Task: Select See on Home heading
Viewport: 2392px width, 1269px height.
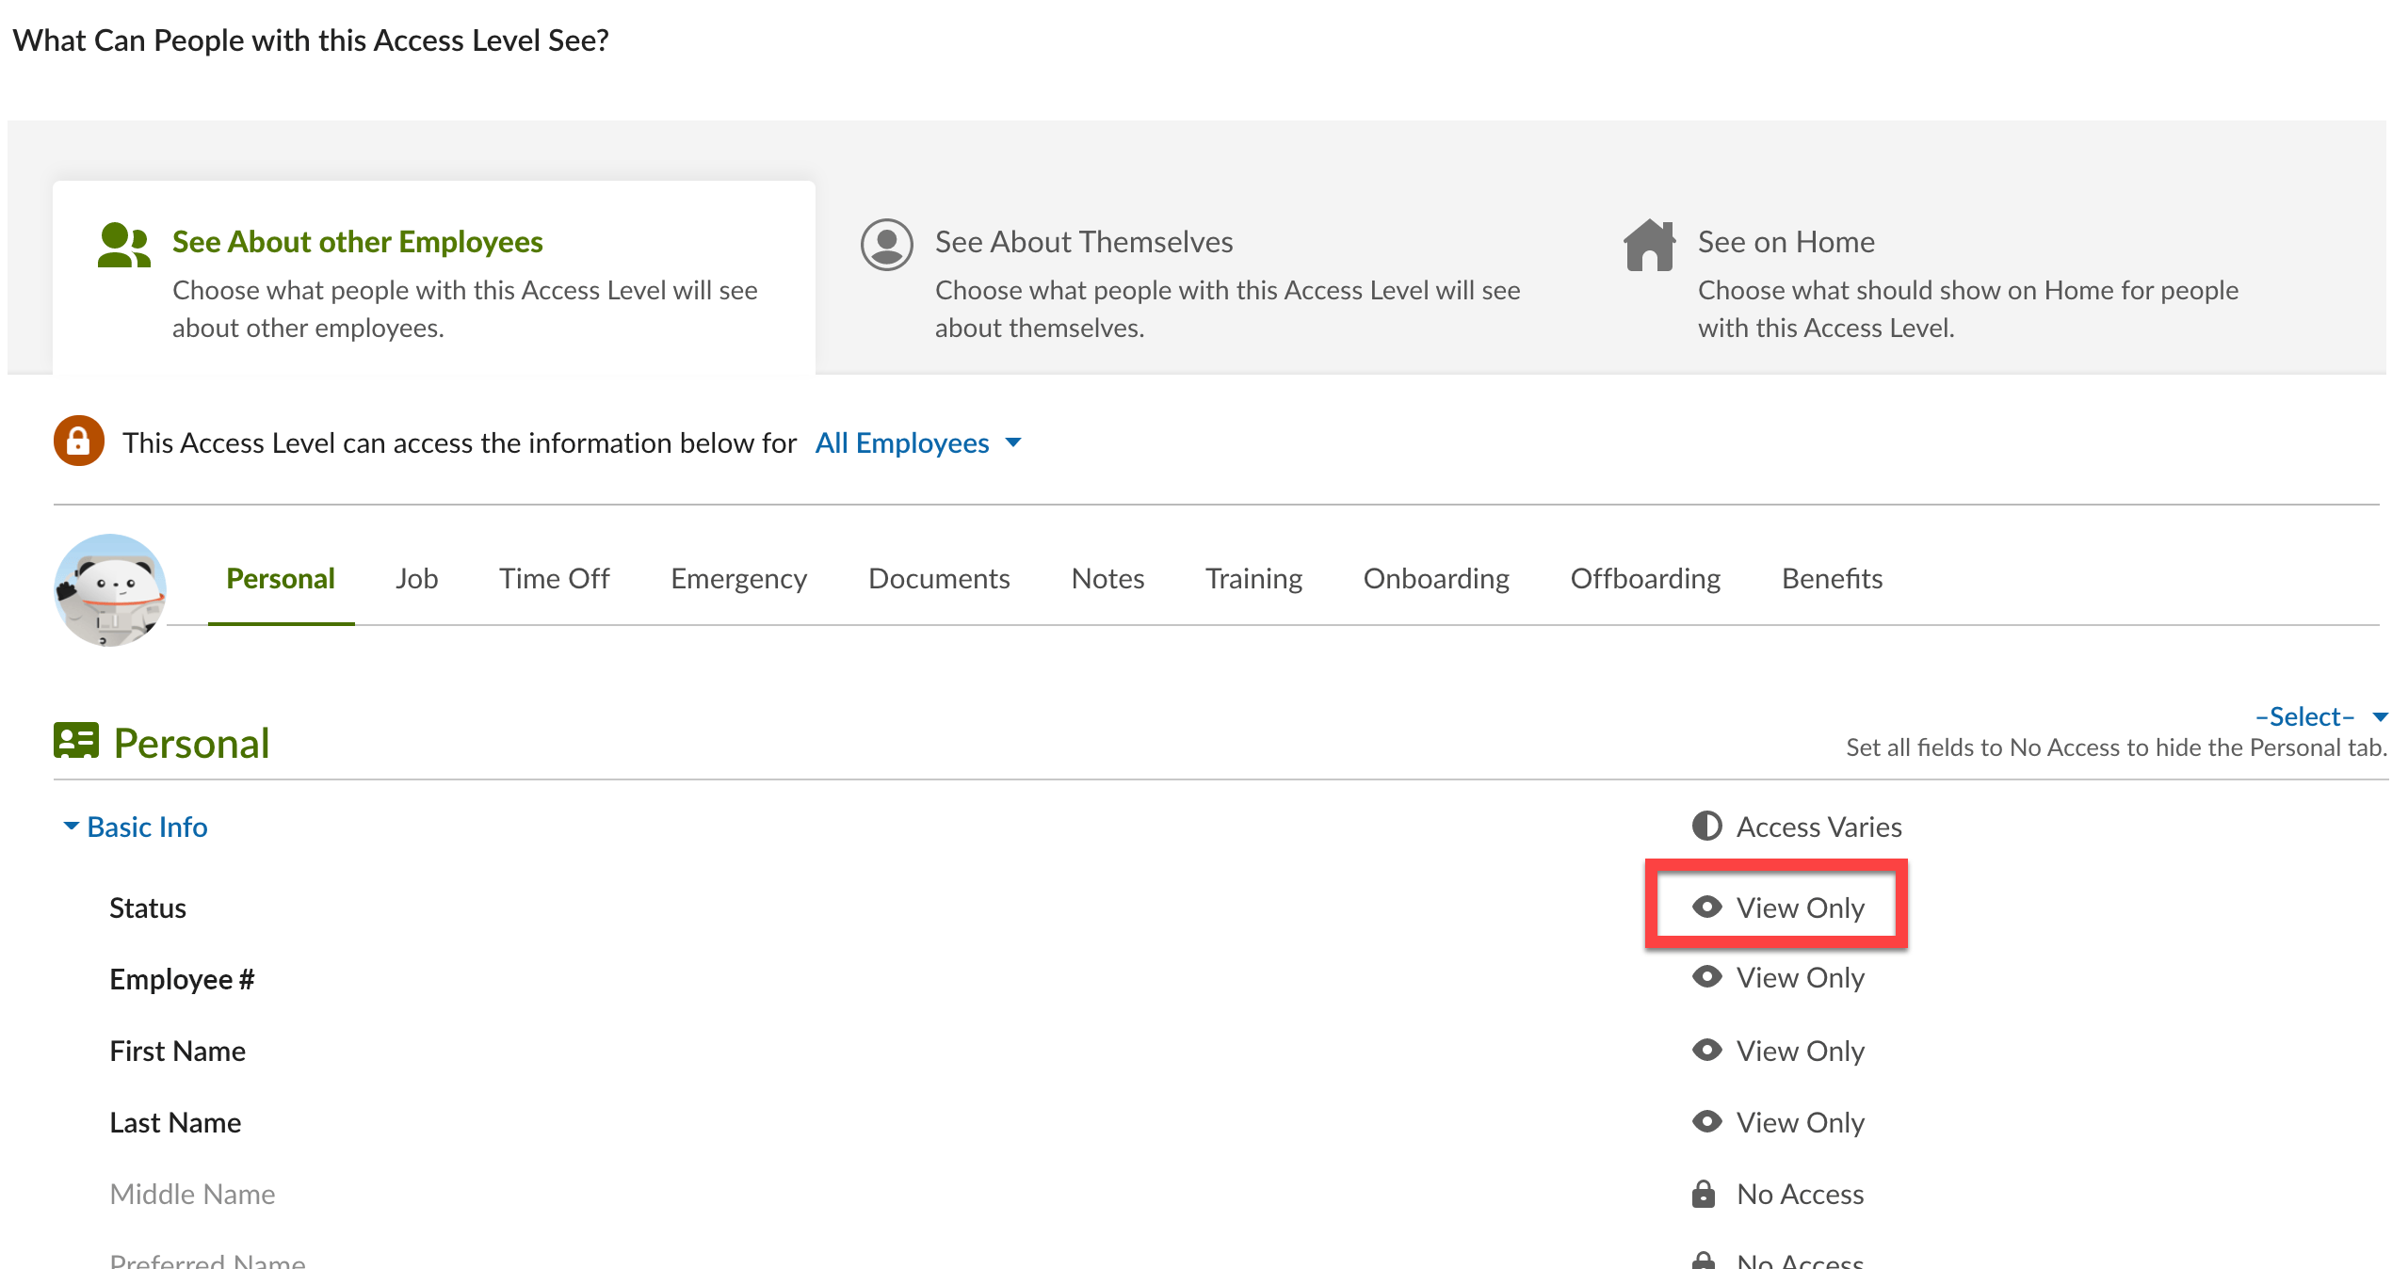Action: (1786, 241)
